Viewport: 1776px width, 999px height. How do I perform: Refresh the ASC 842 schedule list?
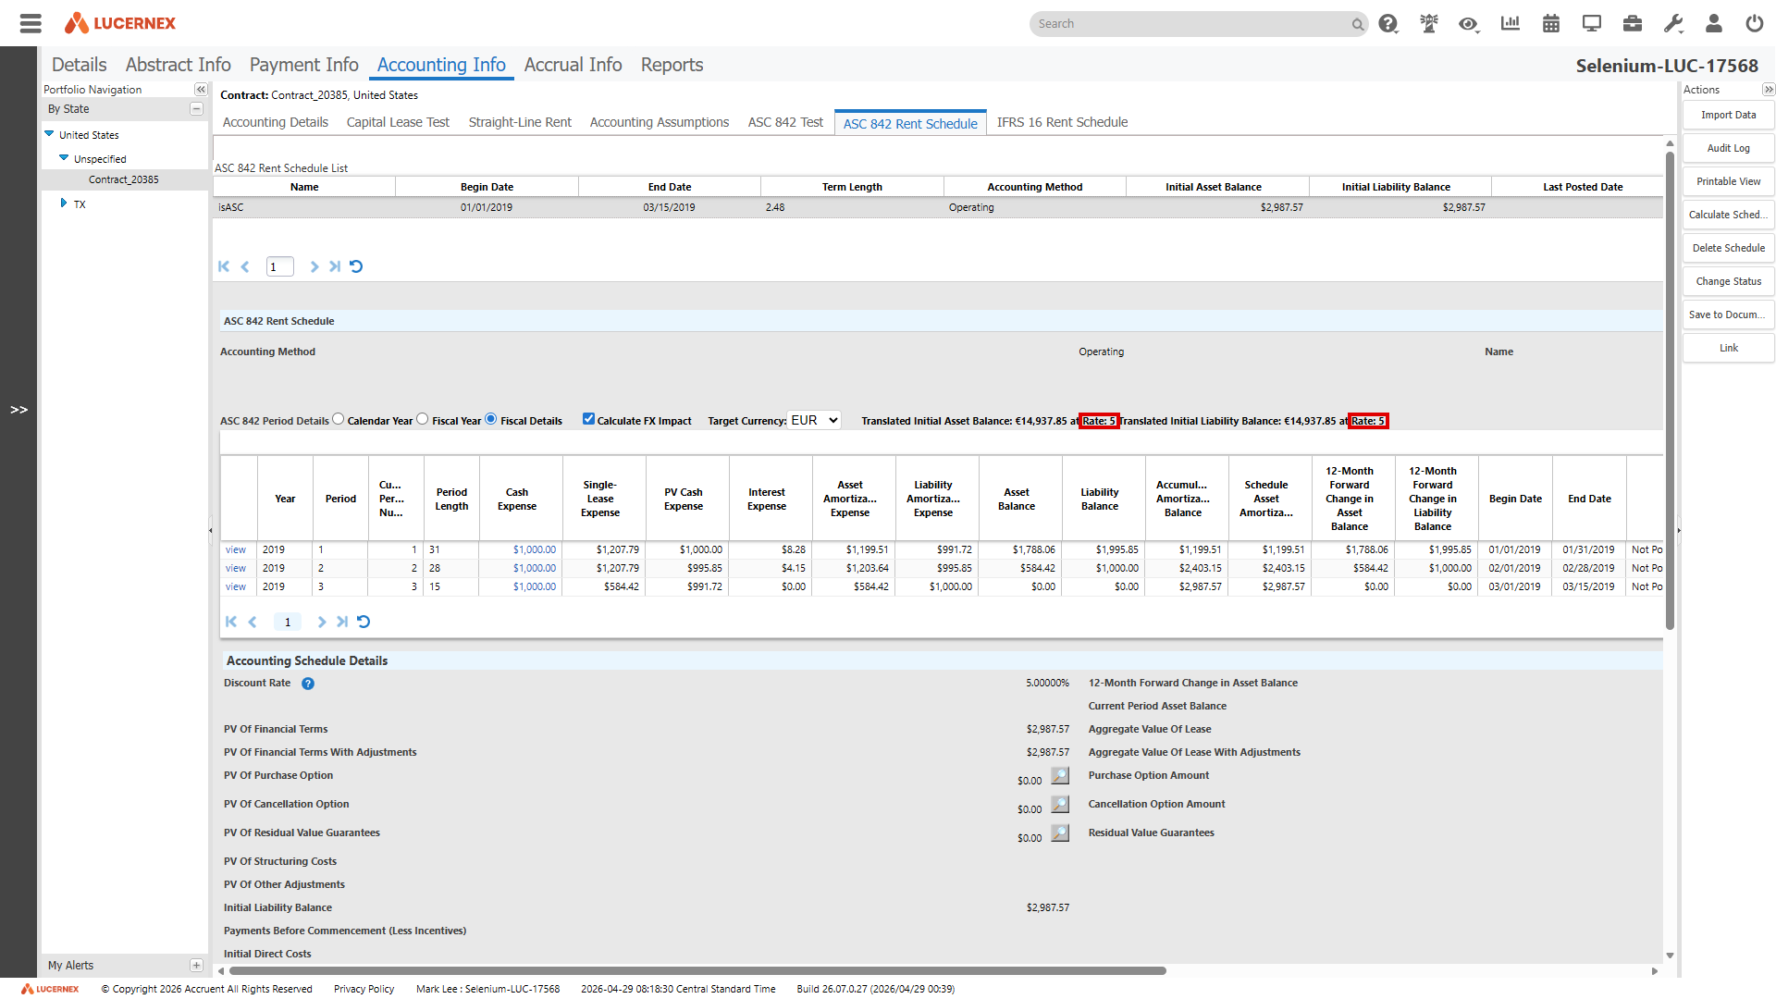(x=356, y=266)
